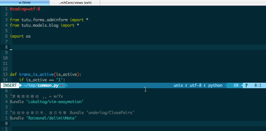Click the INSERT mode indicator
Screen dimensions: 266x131
10,85
